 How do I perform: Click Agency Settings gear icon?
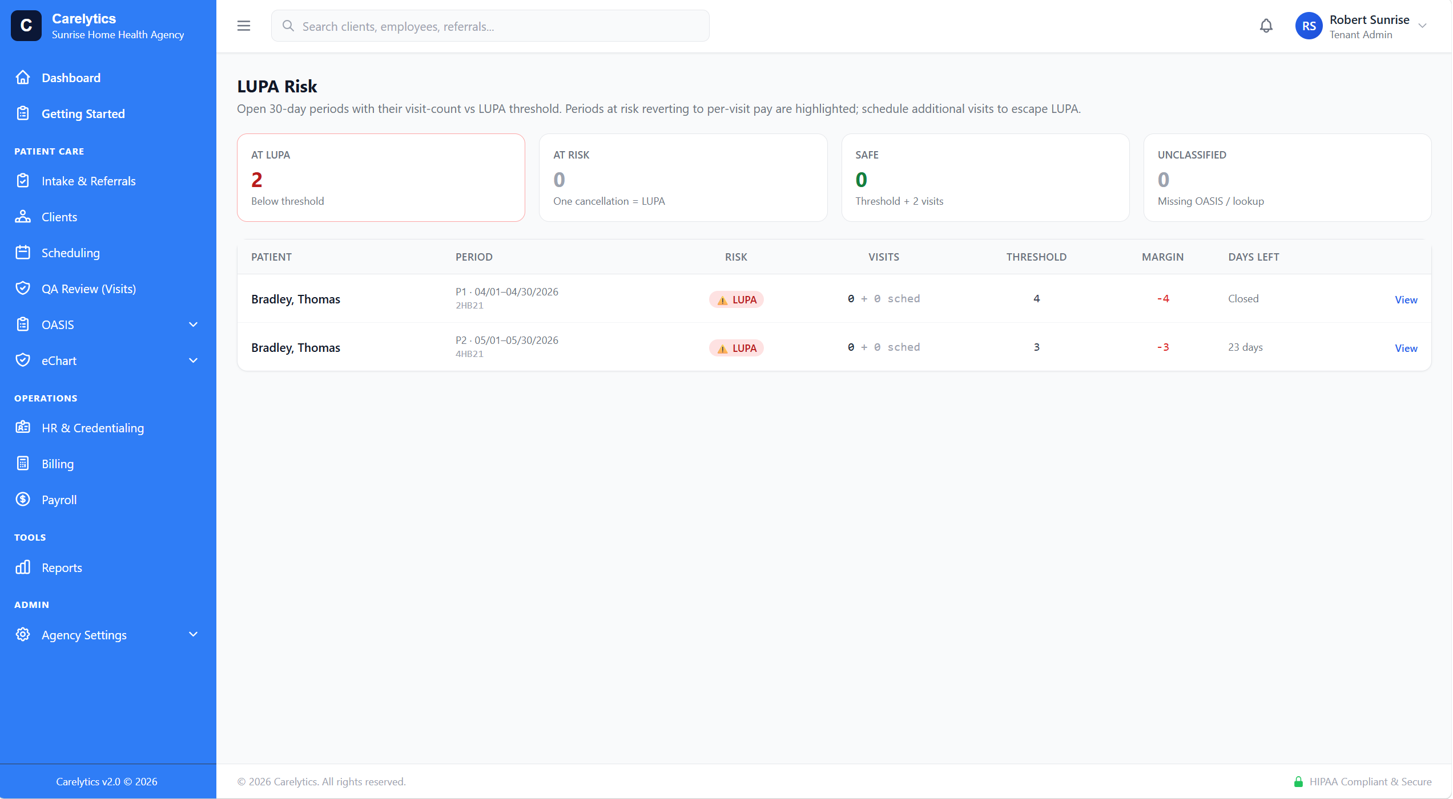point(23,635)
